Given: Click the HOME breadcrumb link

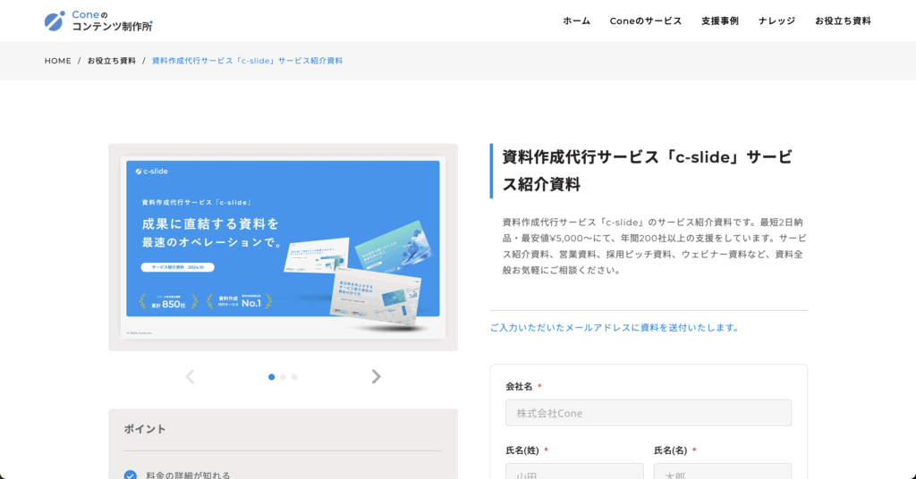Looking at the screenshot, I should (x=58, y=61).
